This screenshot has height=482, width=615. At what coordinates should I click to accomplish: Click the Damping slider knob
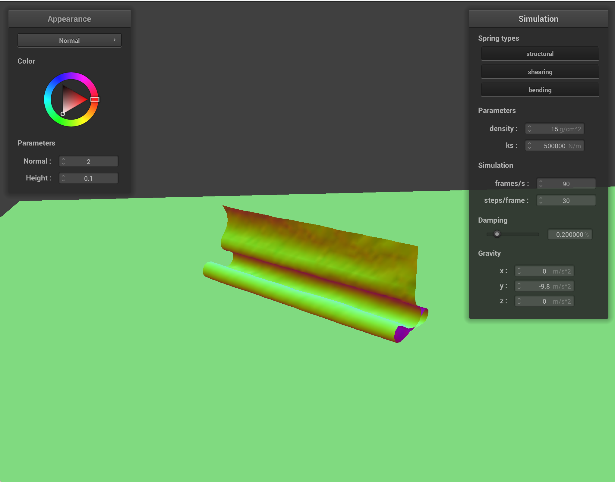click(x=497, y=234)
